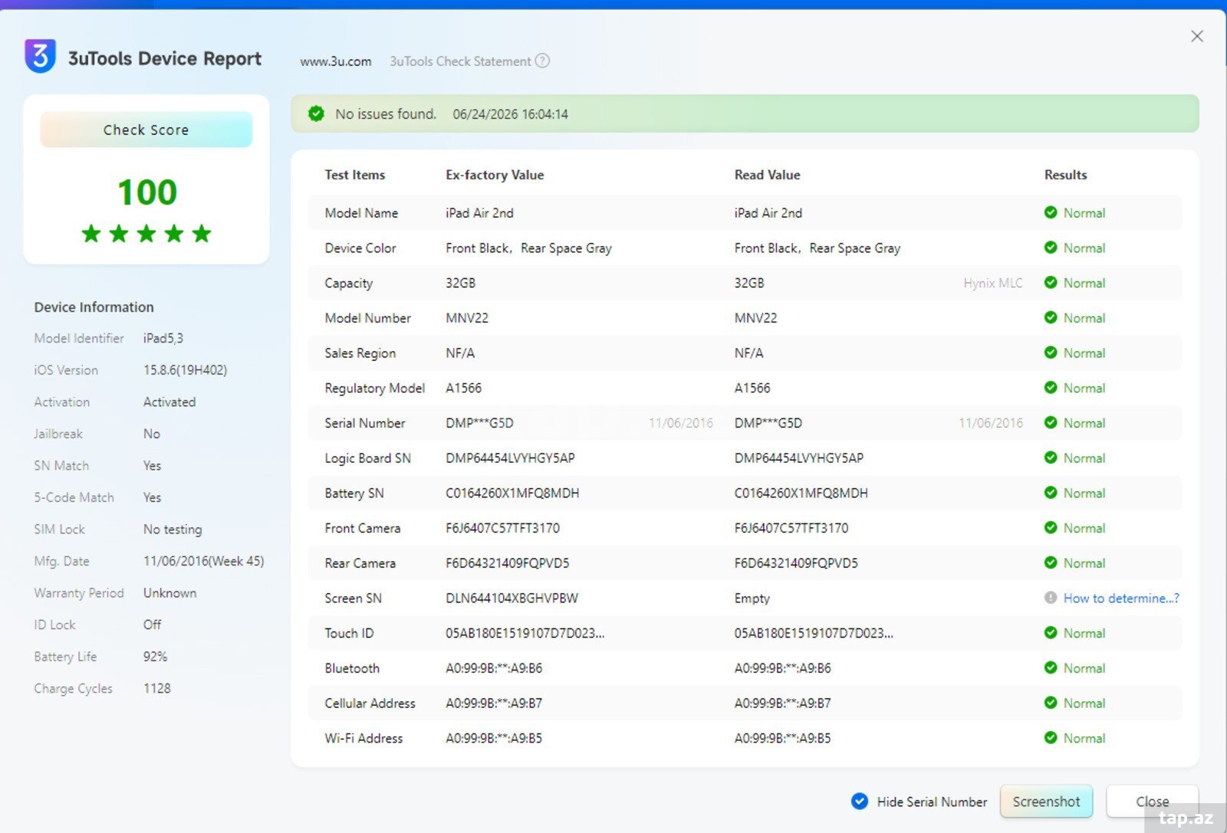Click green check icon in Logic Board SN row
Image resolution: width=1227 pixels, height=833 pixels.
click(1051, 457)
